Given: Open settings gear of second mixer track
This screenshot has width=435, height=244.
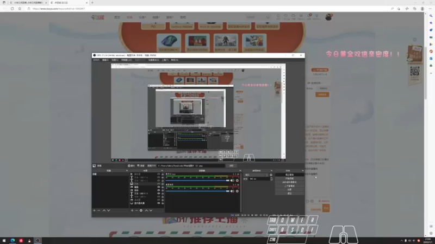Looking at the screenshot, I should (237, 191).
